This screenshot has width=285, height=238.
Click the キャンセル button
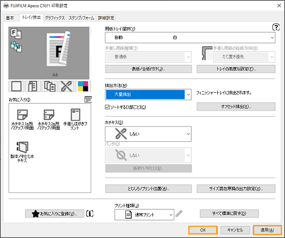click(235, 230)
